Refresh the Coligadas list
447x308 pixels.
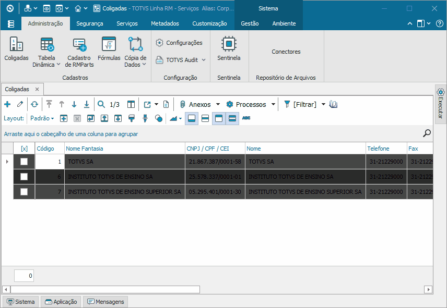(x=34, y=104)
